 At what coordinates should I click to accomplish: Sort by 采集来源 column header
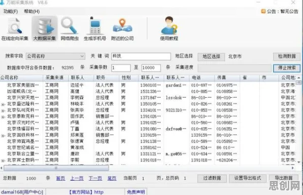[55, 77]
